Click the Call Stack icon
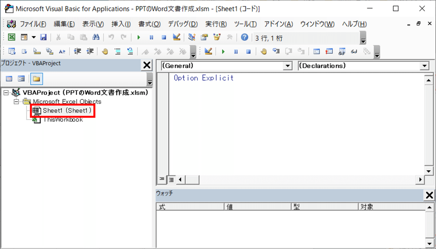The height and width of the screenshot is (249, 436). 367,52
